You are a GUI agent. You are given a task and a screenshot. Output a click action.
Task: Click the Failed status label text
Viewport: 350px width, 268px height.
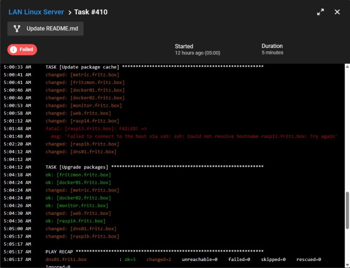click(26, 49)
